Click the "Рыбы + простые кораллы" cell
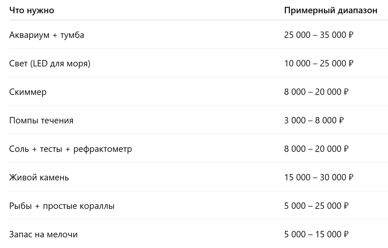The image size is (388, 248). click(62, 206)
